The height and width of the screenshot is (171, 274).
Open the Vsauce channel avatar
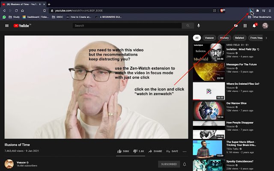9,164
